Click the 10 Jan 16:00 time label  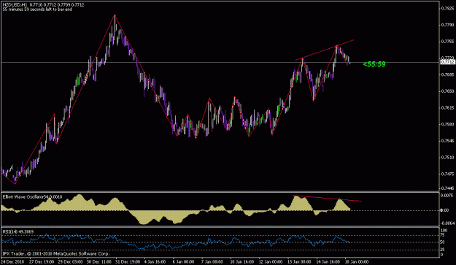242,261
